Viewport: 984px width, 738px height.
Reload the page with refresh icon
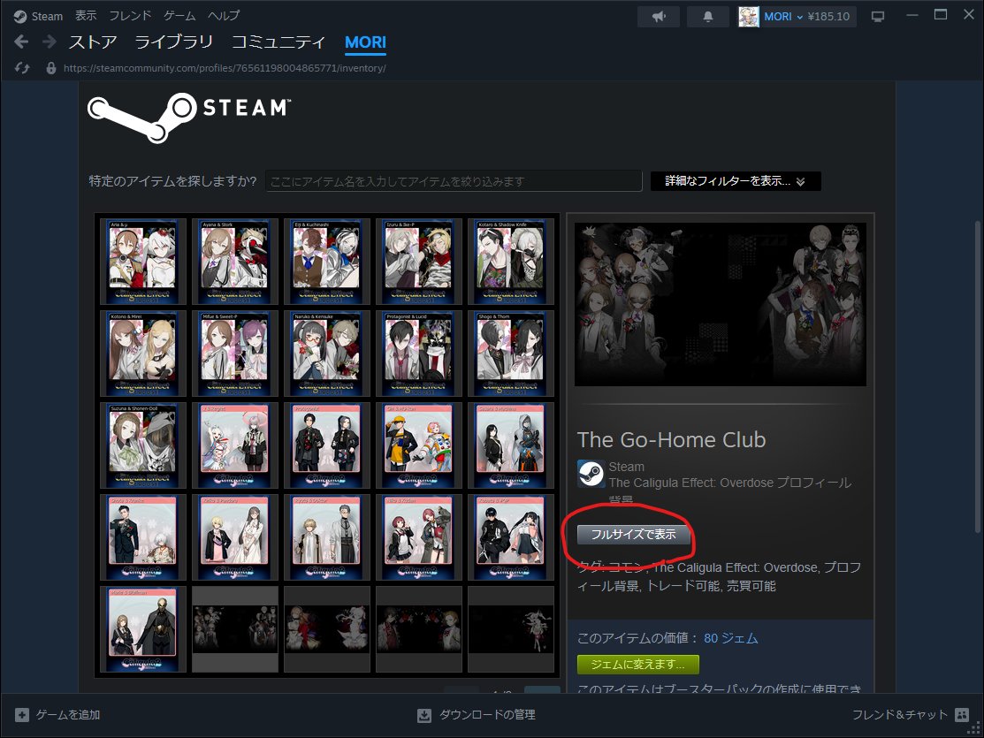pos(22,68)
